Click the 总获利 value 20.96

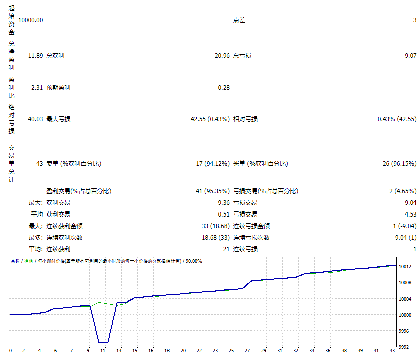(221, 56)
